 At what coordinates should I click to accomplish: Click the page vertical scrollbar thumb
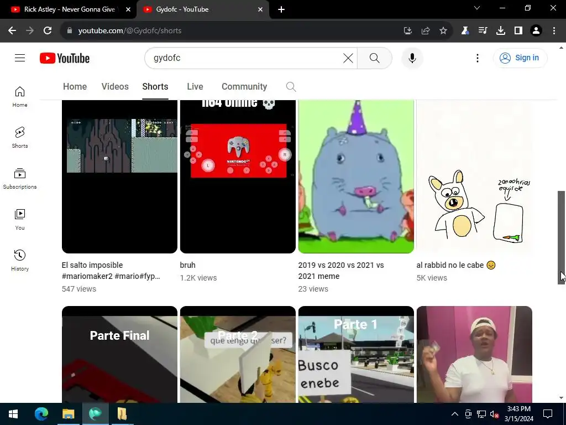562,237
